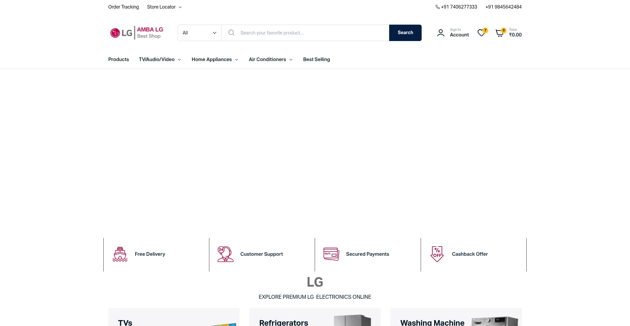Click the Customer Support headset icon
The image size is (630, 326).
(x=225, y=254)
